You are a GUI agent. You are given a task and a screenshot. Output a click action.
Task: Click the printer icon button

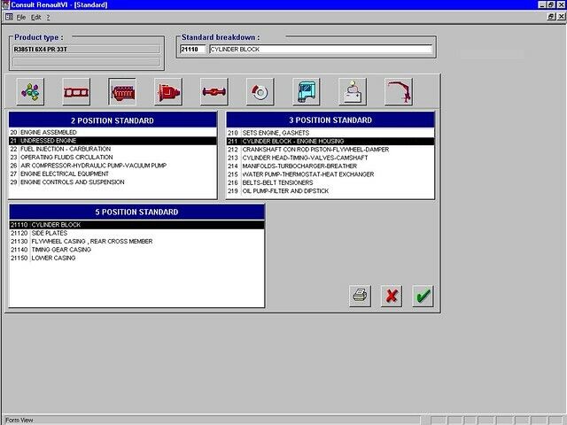(360, 296)
